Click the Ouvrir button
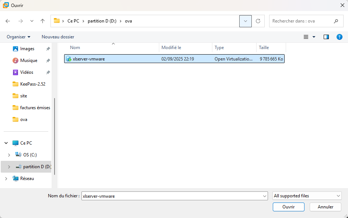Image resolution: width=348 pixels, height=218 pixels. pos(288,207)
